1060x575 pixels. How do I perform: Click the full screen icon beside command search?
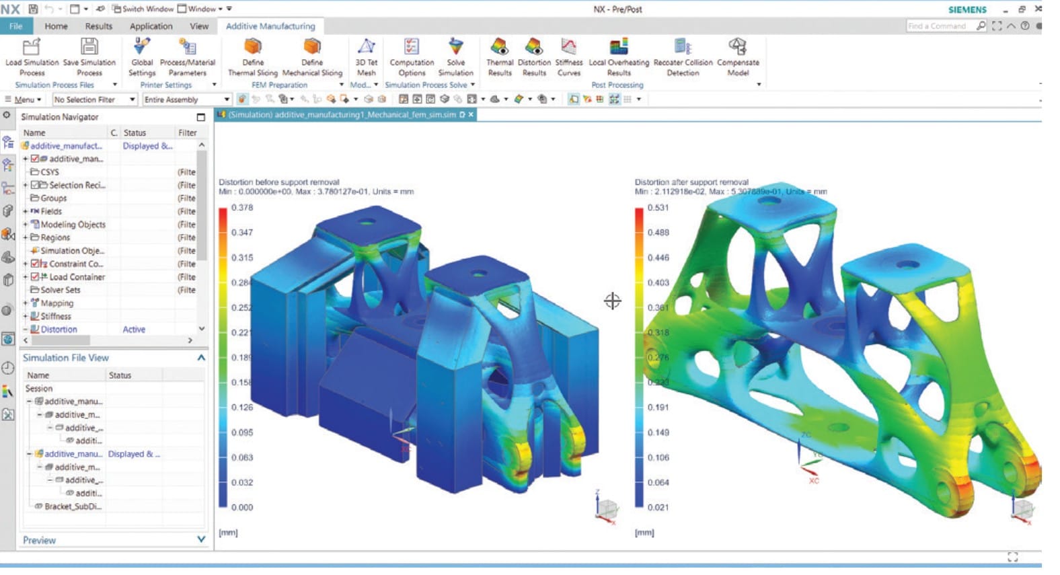click(997, 26)
